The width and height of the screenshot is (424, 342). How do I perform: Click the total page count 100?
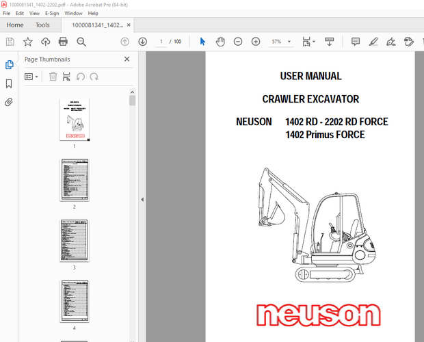(x=177, y=42)
